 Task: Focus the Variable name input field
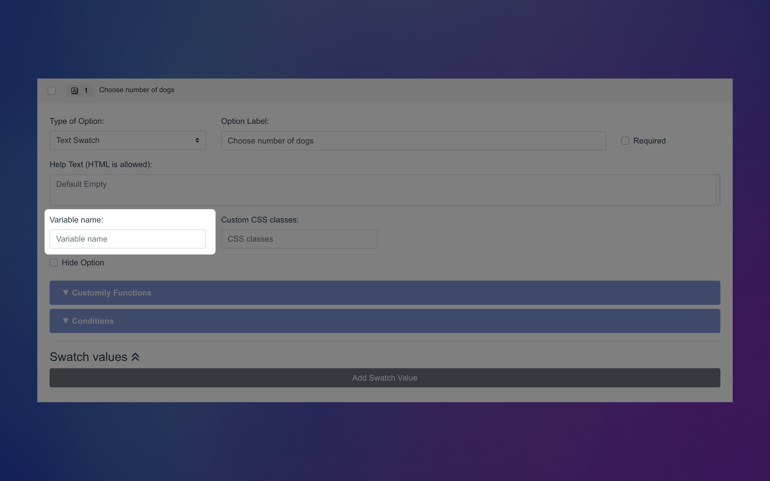point(127,239)
